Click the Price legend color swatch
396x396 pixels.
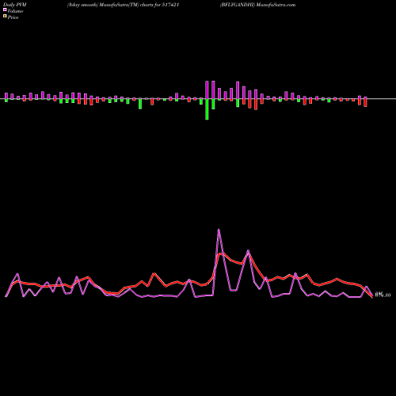click(5, 17)
